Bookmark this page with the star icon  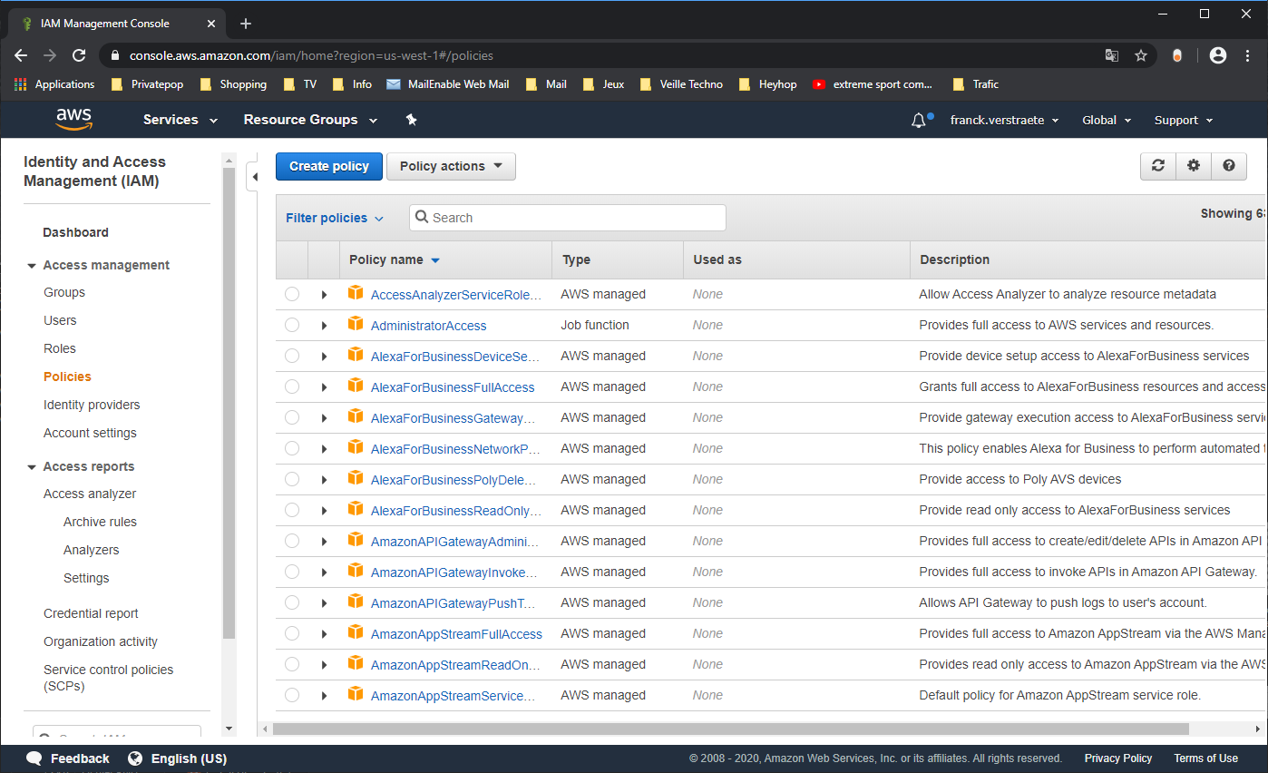click(x=1141, y=55)
